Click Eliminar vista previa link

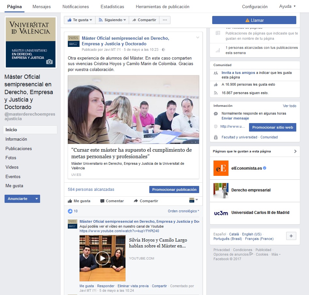[x=133, y=286]
